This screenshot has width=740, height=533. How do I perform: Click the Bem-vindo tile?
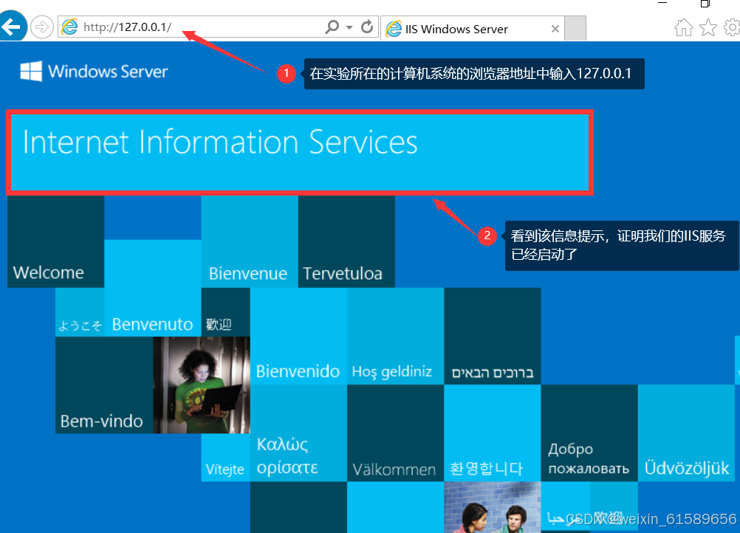pos(104,385)
